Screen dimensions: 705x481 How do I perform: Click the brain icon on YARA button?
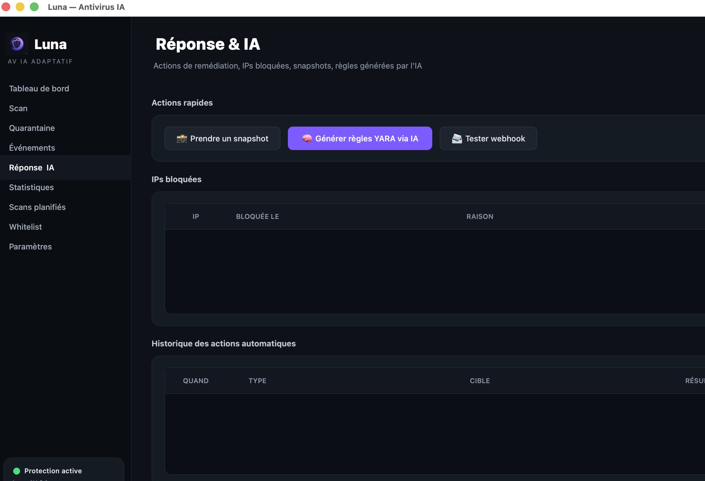pos(307,139)
